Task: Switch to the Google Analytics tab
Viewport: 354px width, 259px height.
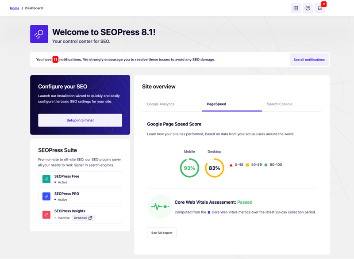Action: pyautogui.click(x=161, y=104)
